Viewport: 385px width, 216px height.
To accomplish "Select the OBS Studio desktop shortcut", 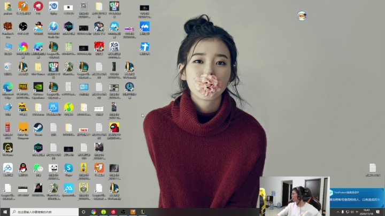I will [23, 27].
